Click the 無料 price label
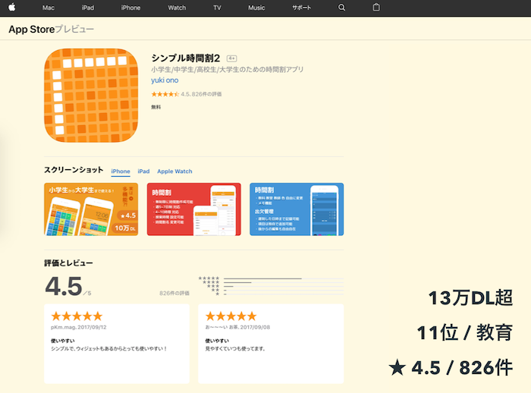 (x=156, y=107)
